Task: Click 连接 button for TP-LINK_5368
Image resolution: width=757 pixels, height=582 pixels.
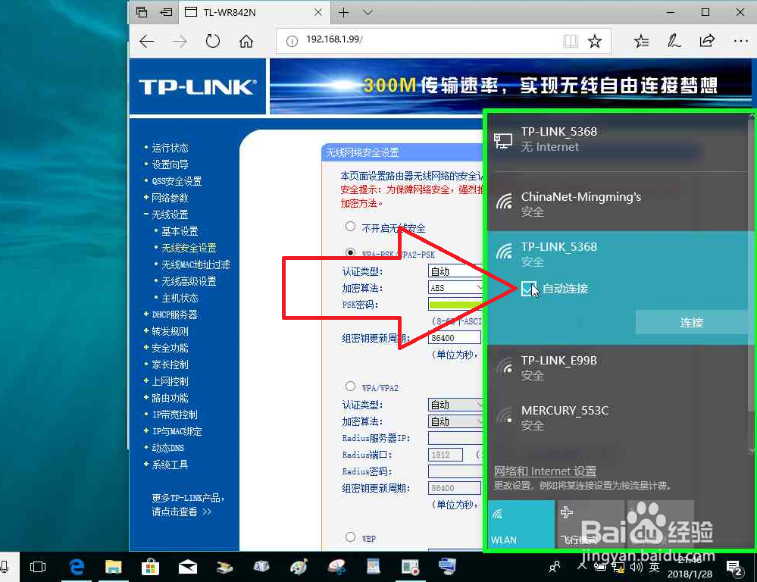Action: pos(691,323)
